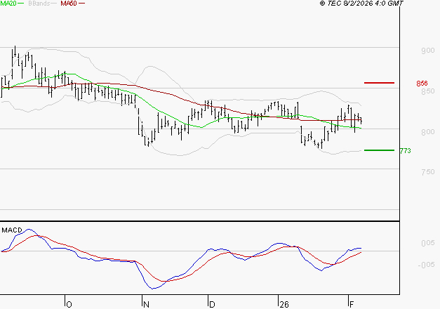The image size is (440, 309).
Task: Click the D month marker on time axis
Action: pos(212,305)
